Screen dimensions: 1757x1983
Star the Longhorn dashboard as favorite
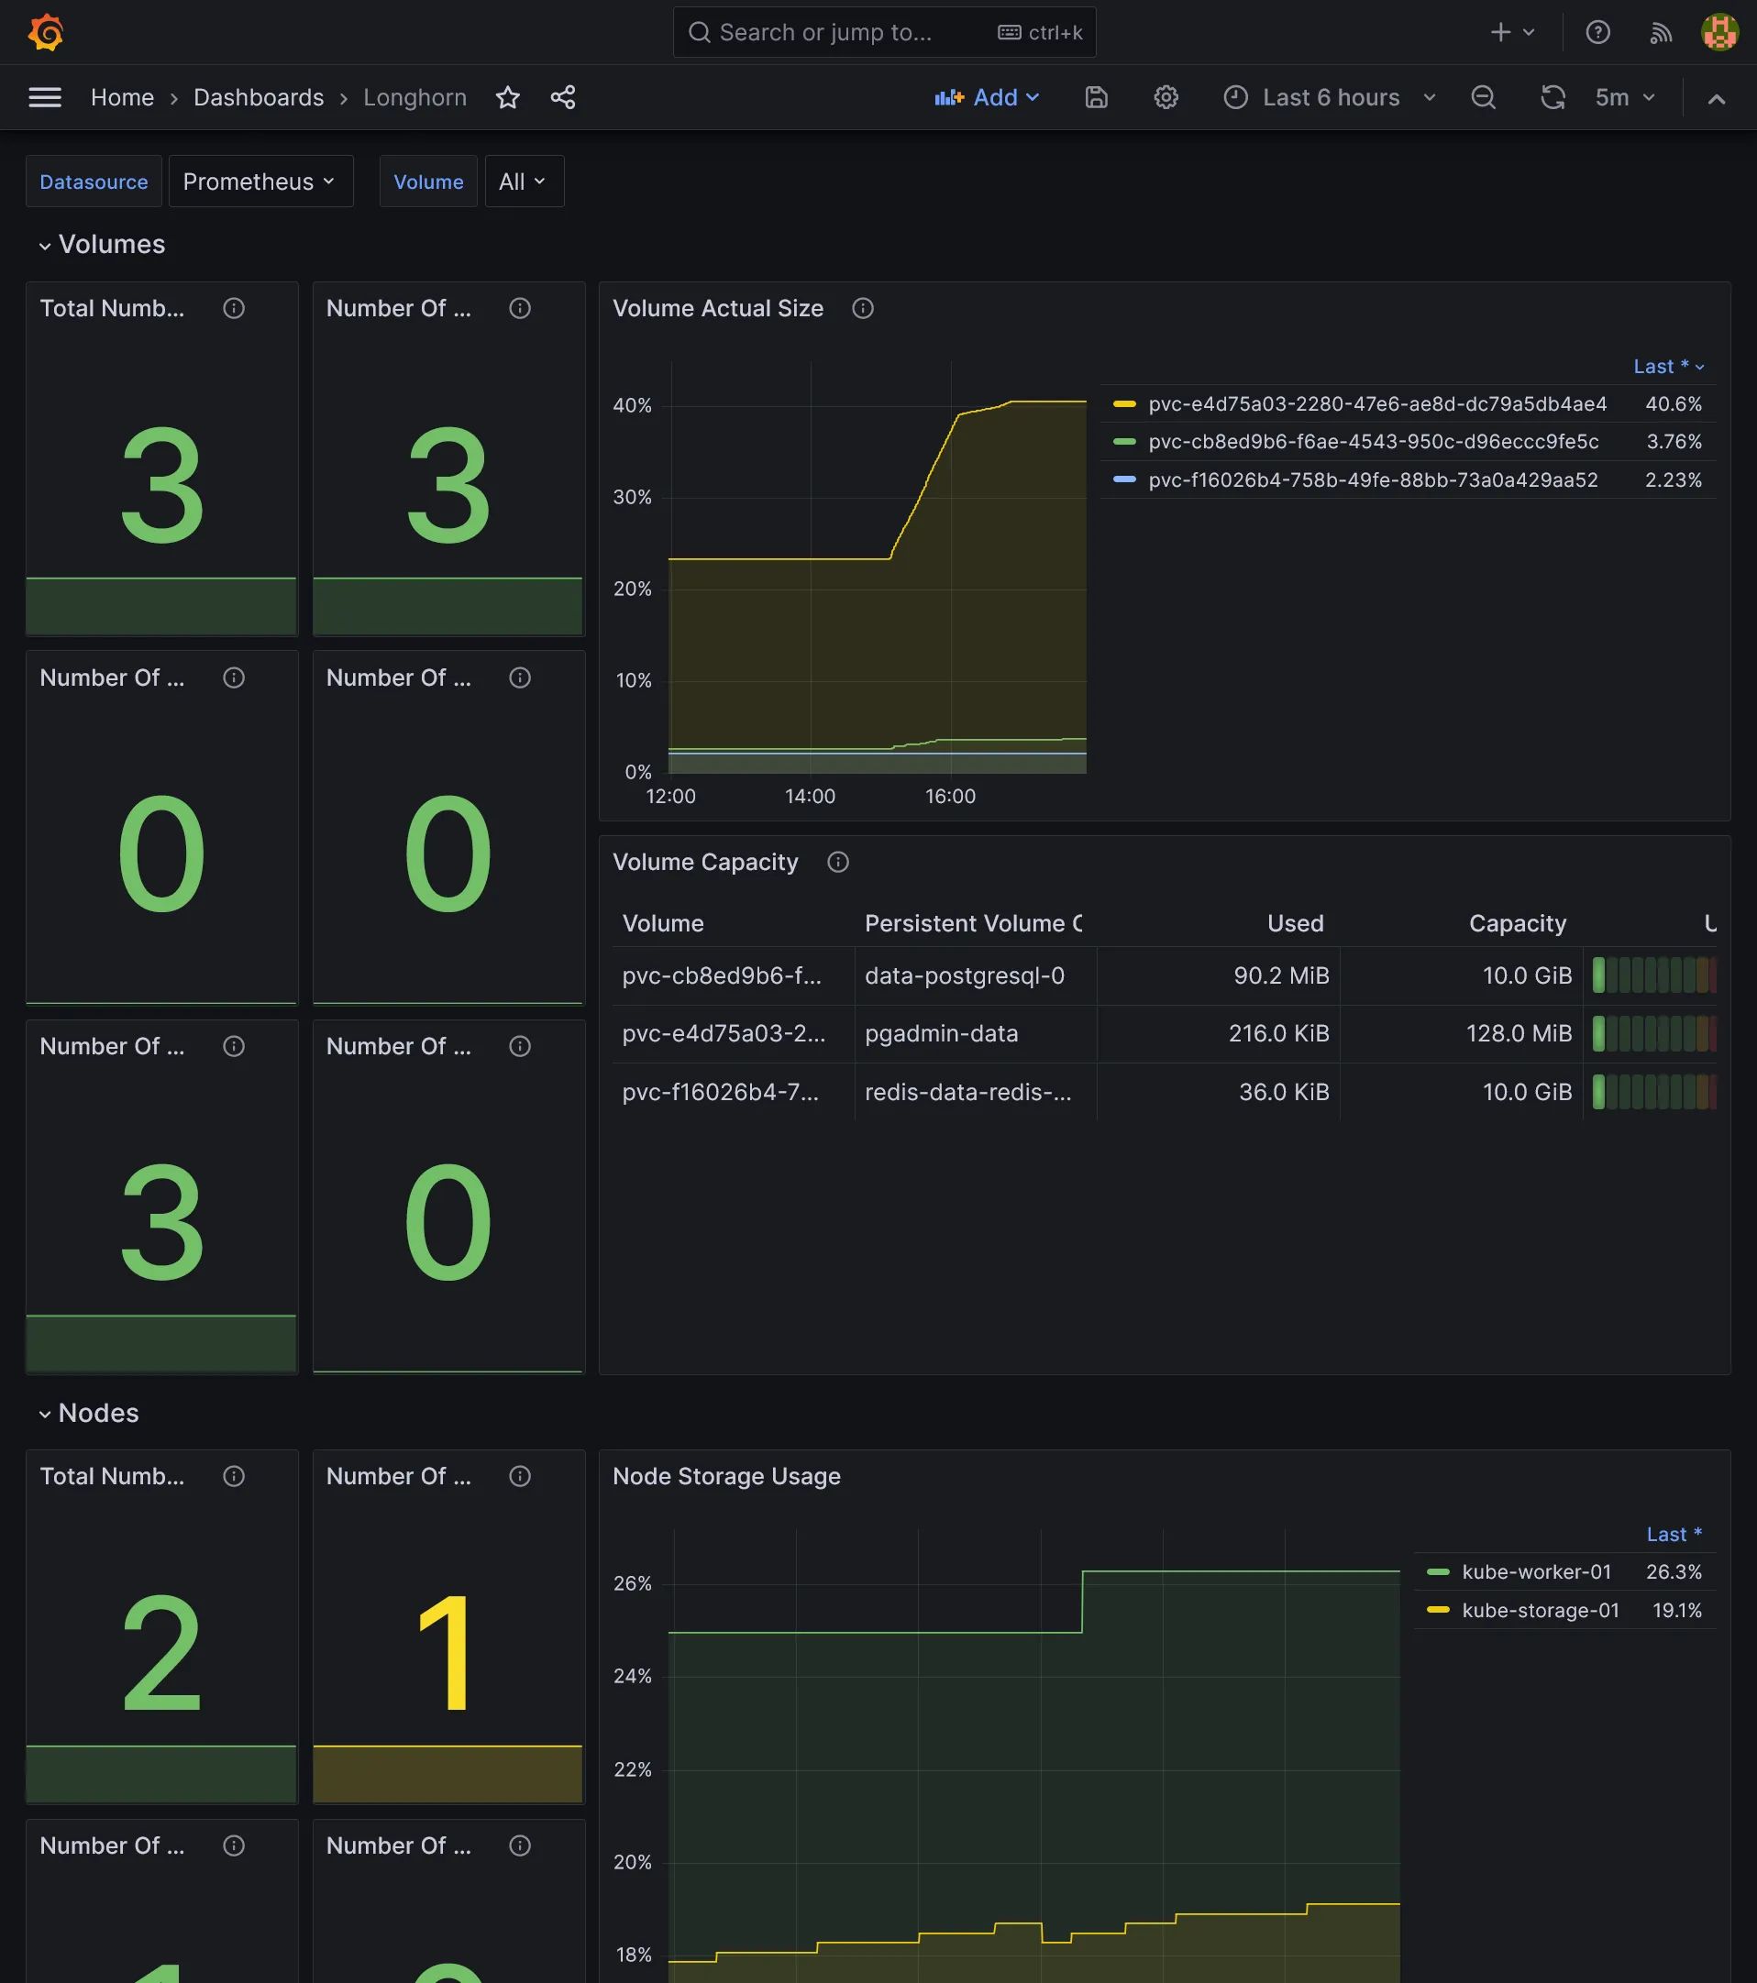pyautogui.click(x=507, y=97)
